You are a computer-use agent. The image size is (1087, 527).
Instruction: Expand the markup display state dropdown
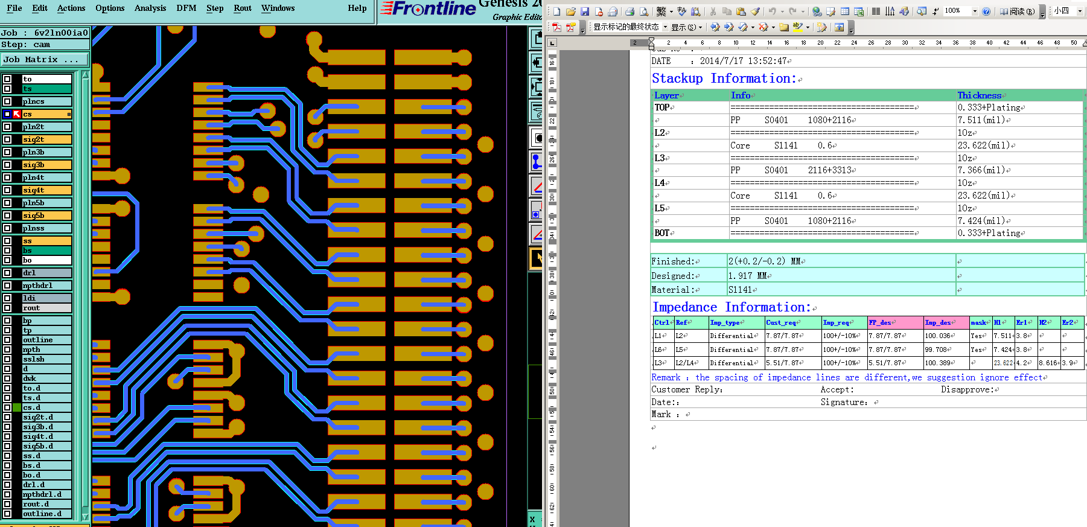[665, 27]
